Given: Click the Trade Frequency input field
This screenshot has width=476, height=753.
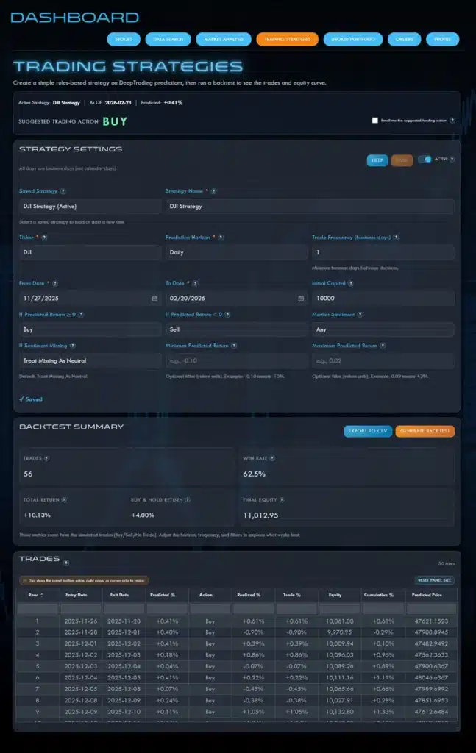Looking at the screenshot, I should (383, 253).
